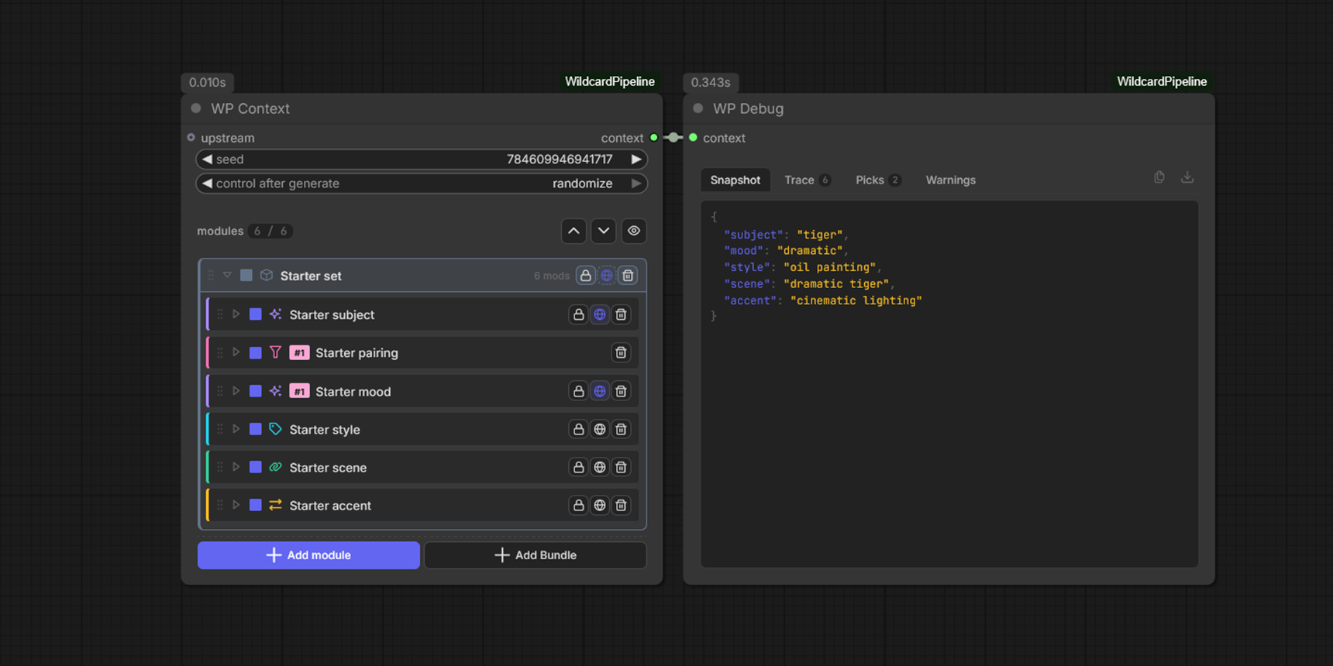Click the upstream input socket
1333x666 pixels.
click(x=191, y=138)
